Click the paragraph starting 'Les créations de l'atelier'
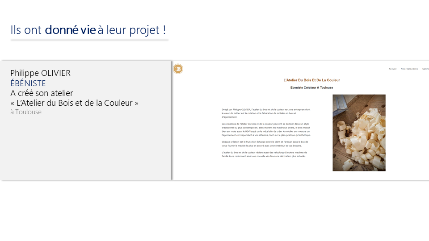Screen dimensions: 429x241 click(266, 129)
